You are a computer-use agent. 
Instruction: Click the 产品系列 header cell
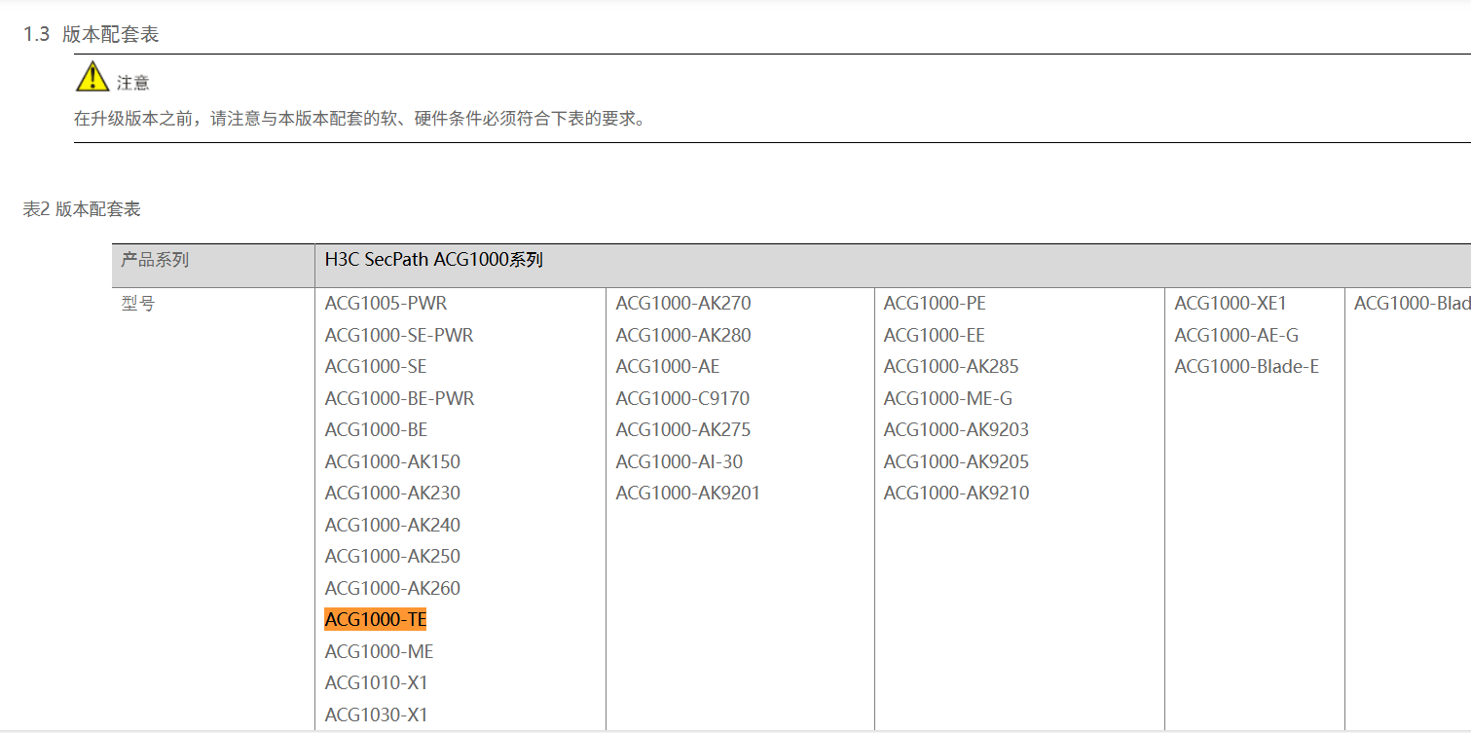(x=155, y=260)
